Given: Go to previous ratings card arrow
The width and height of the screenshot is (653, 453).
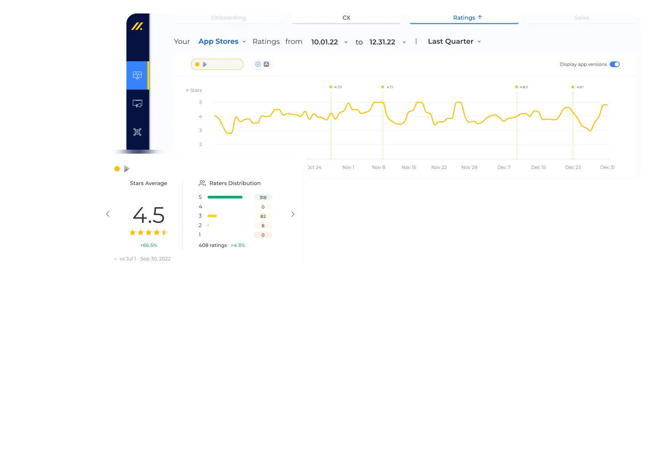Looking at the screenshot, I should point(107,214).
